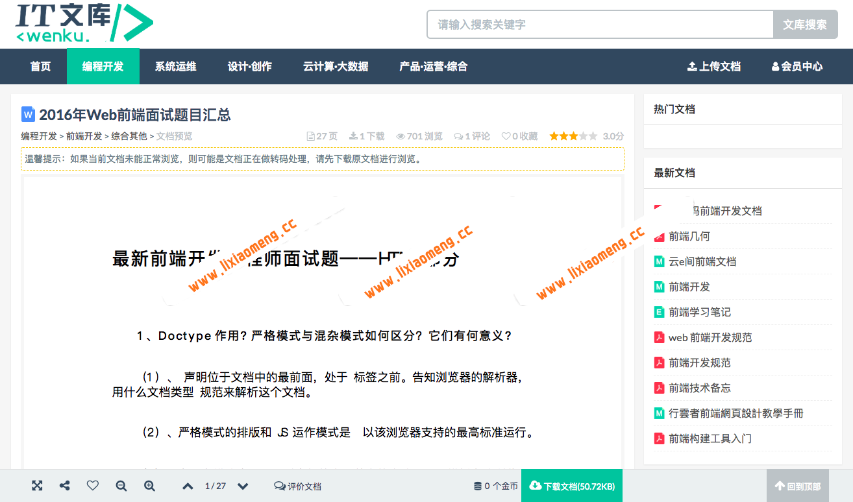Zoom out of the document preview
Screen dimensions: 853x502
(121, 485)
